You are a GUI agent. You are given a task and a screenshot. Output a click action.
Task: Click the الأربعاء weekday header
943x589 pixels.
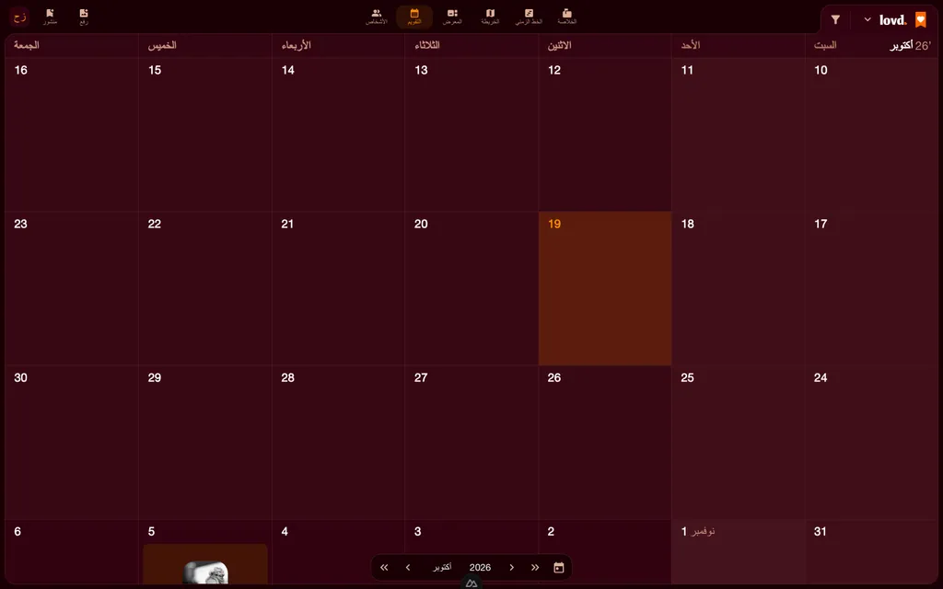[x=296, y=45]
